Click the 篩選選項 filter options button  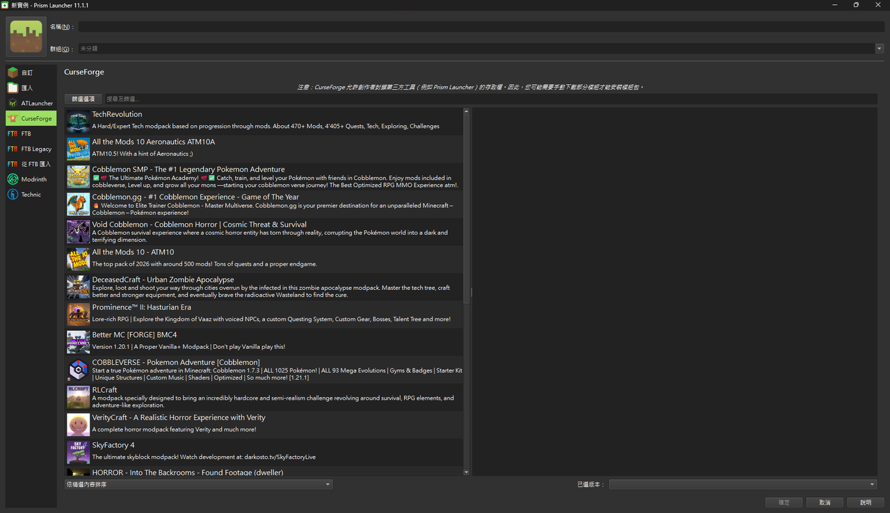(83, 99)
